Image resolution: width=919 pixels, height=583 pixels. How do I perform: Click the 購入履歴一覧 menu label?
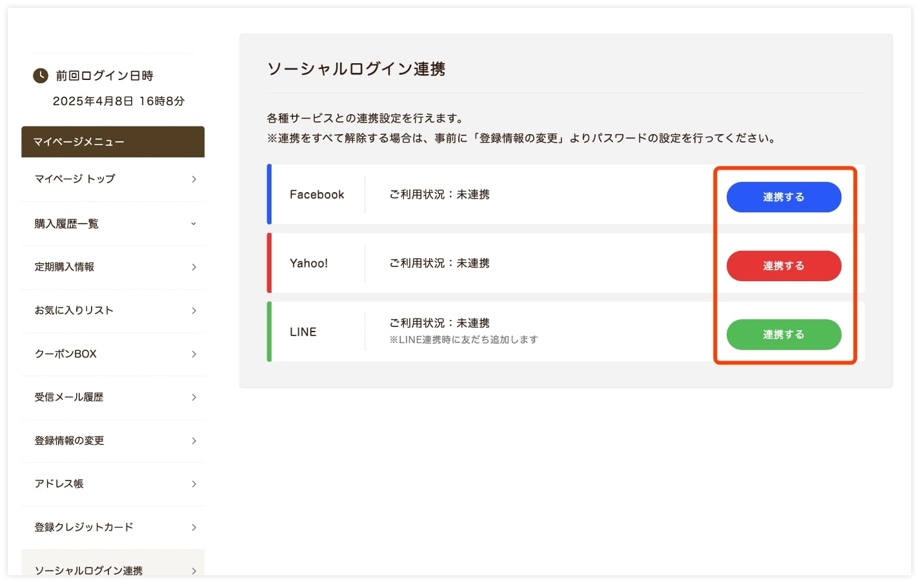click(66, 224)
